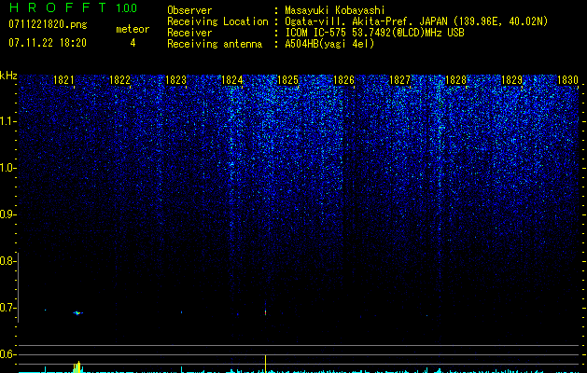Click the 1824 time marker
Viewport: 587px width, 373px height.
tap(231, 80)
